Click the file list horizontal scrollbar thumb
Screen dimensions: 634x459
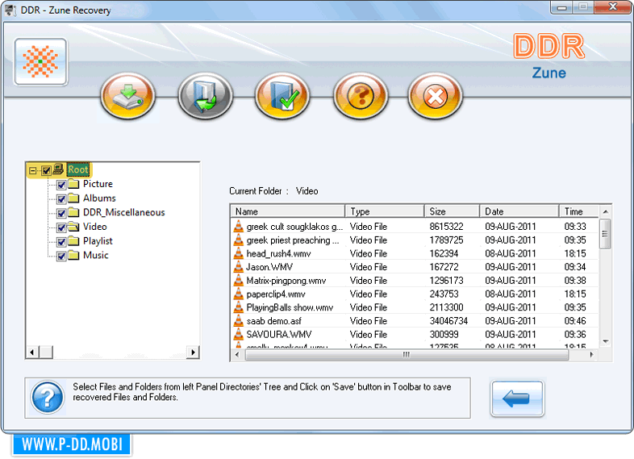pos(407,355)
